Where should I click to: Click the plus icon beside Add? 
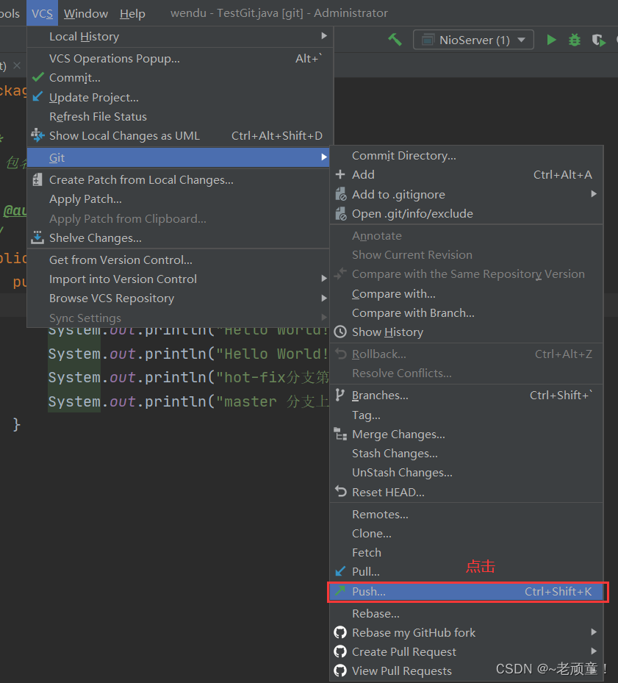tap(340, 175)
